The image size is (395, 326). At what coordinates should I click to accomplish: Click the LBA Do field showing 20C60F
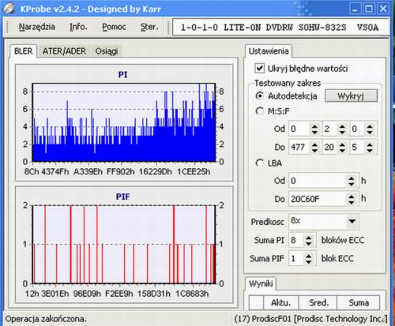point(318,199)
